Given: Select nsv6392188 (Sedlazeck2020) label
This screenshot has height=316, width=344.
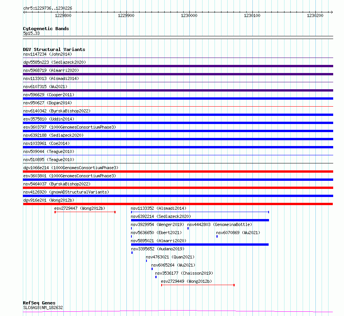Looking at the screenshot, I should 53,135.
